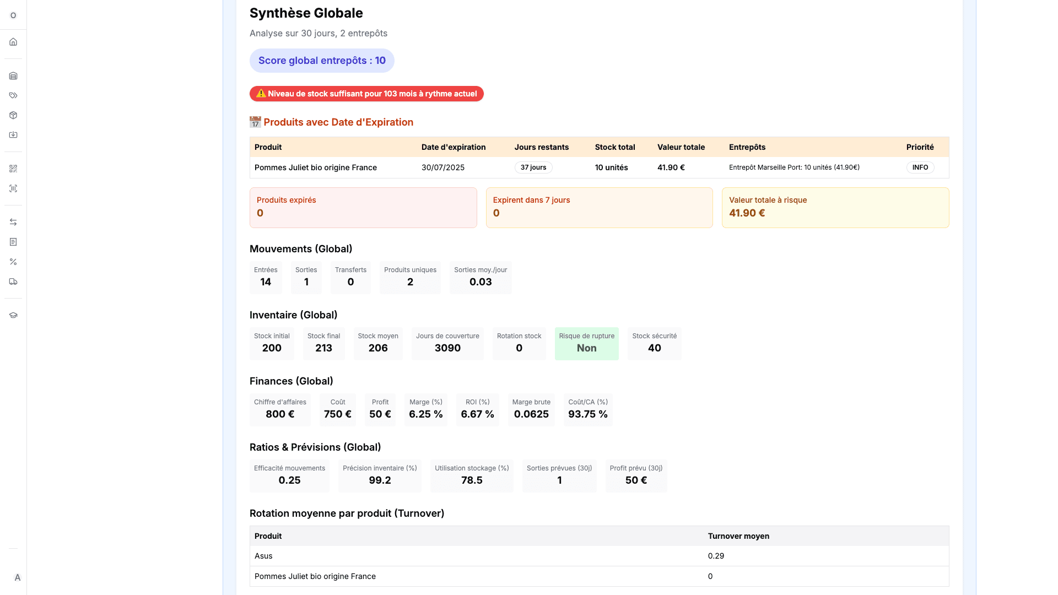Click the Asus row in Turnover table

coord(263,556)
